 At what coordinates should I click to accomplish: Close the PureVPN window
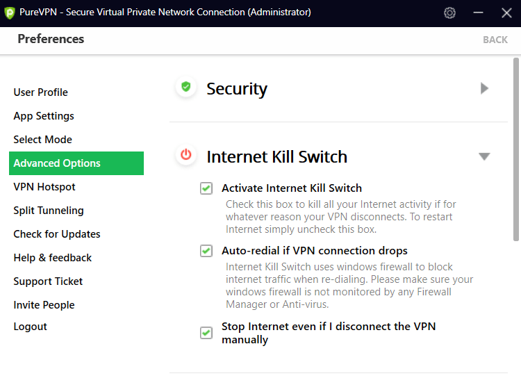pyautogui.click(x=506, y=13)
